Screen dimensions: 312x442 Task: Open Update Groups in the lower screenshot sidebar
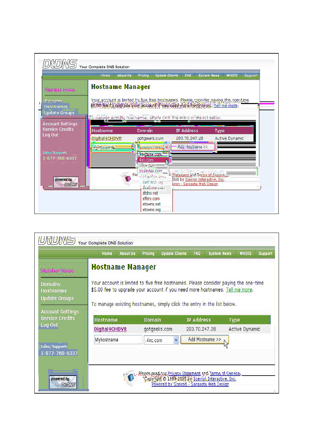coord(57,298)
